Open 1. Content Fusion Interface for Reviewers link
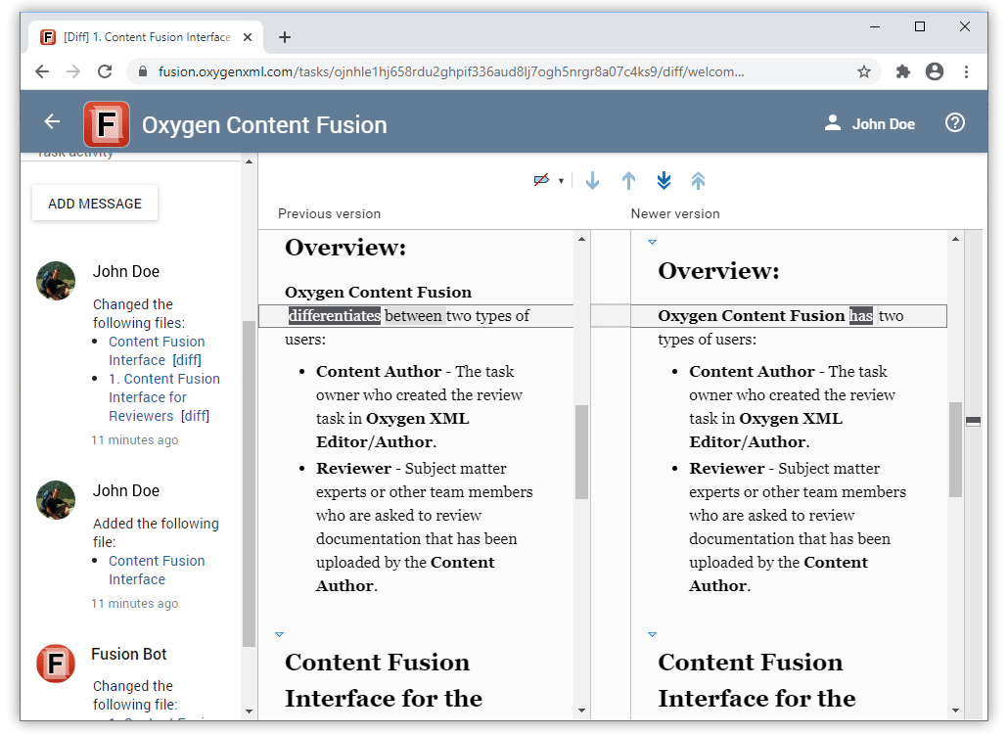1008x734 pixels. (164, 397)
